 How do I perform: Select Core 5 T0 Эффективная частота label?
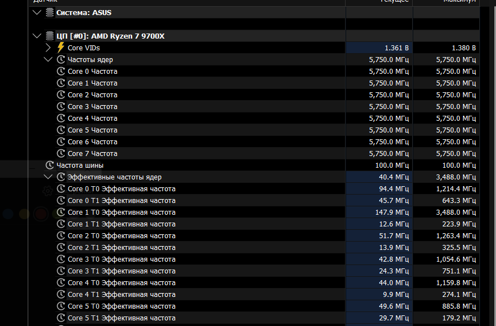click(x=121, y=306)
